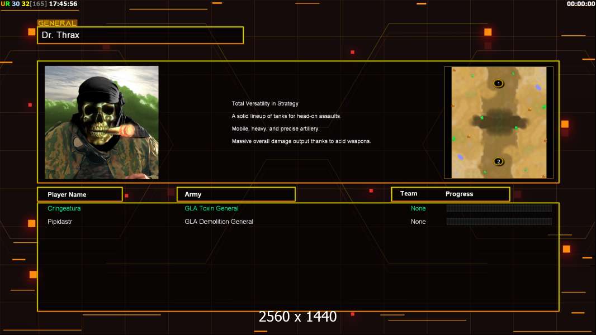Click the GENERAL label tag
This screenshot has width=596, height=335.
[57, 23]
